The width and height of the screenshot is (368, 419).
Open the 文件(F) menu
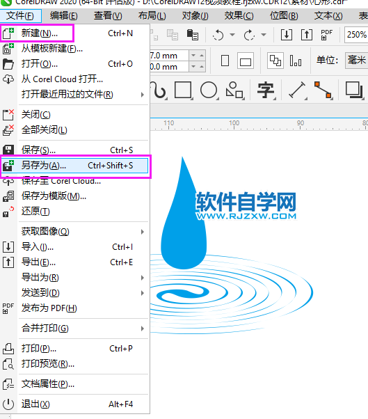[x=21, y=16]
